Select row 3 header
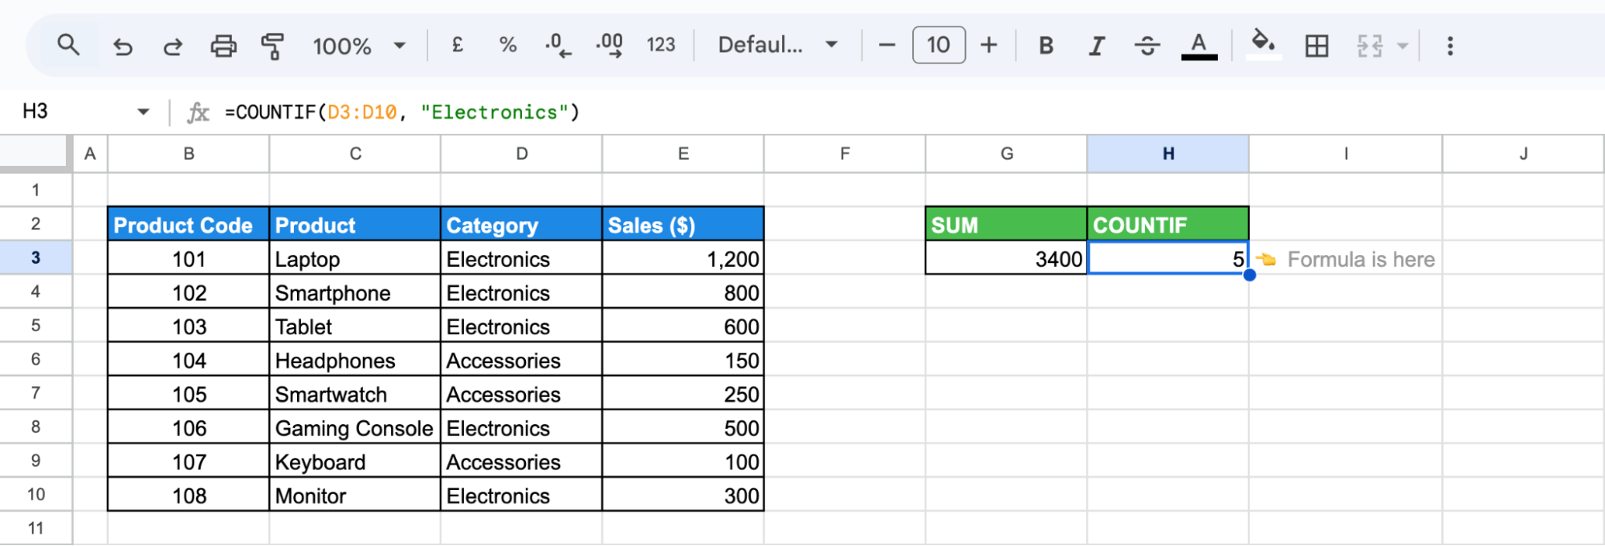Image resolution: width=1605 pixels, height=546 pixels. point(35,258)
